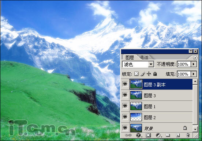Close the Layers panel window
The width and height of the screenshot is (202, 141).
pos(195,52)
